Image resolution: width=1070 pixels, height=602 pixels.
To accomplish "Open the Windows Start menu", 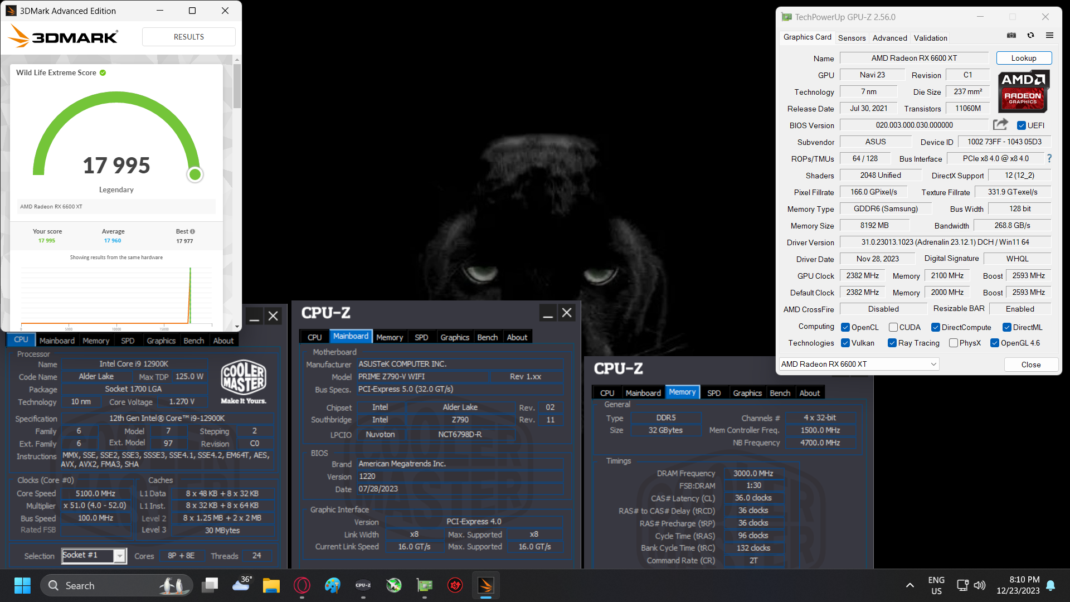I will coord(22,585).
